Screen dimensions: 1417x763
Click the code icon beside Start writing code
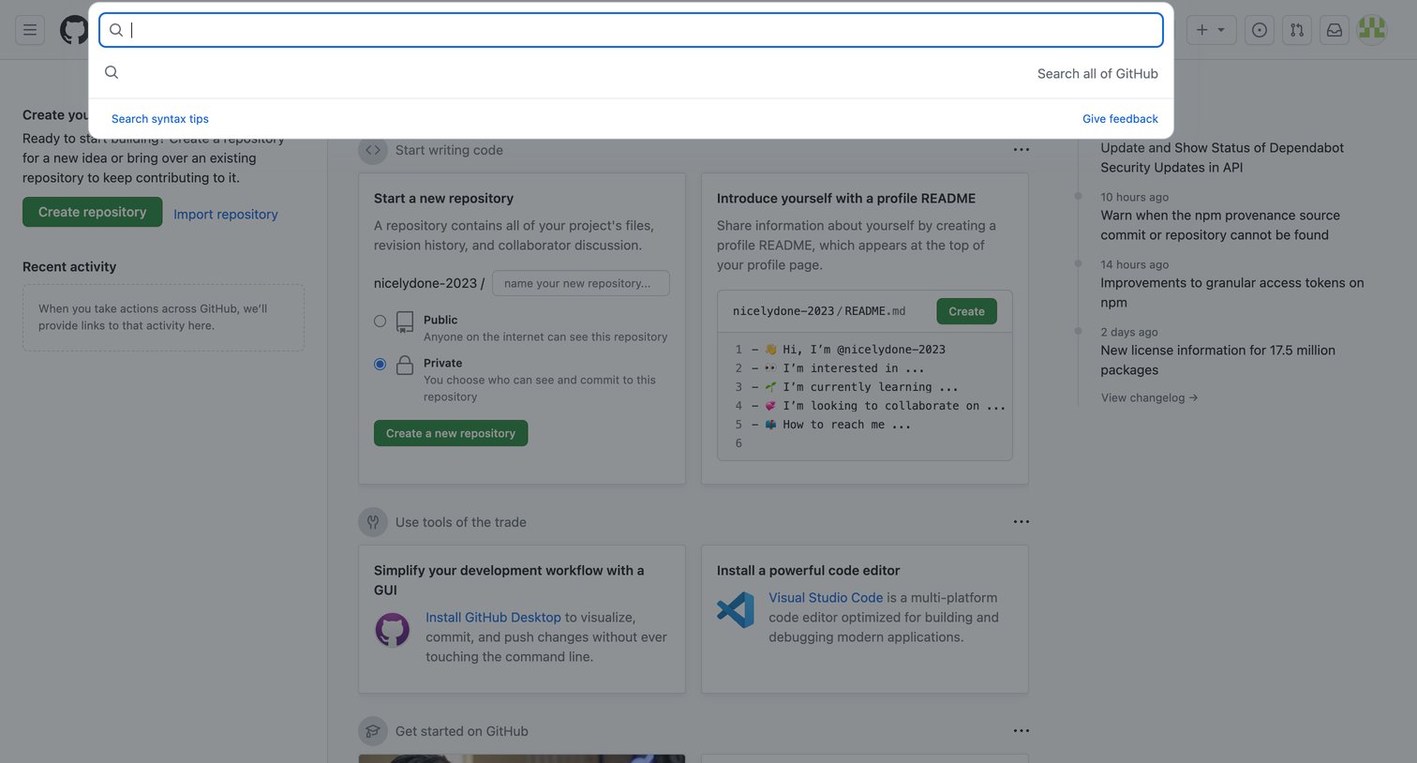(x=373, y=150)
